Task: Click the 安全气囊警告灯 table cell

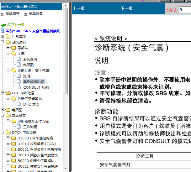Action: (x=115, y=164)
